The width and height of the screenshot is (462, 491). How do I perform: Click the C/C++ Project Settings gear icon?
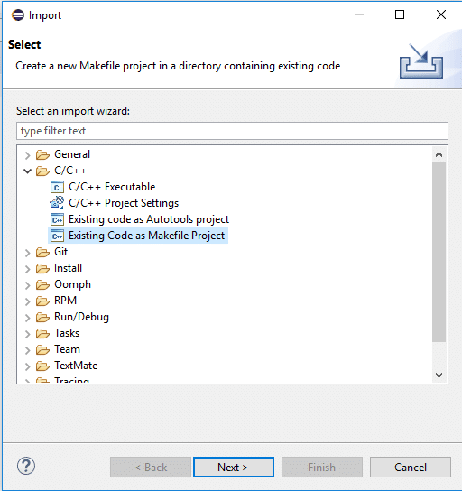tap(57, 203)
